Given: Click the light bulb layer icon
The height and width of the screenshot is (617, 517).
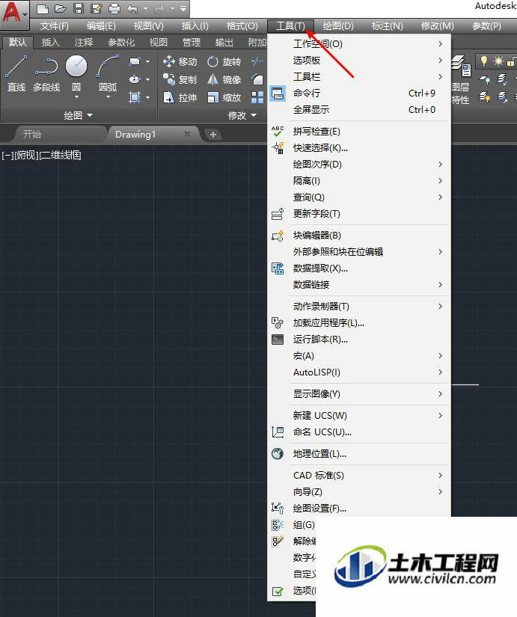Looking at the screenshot, I should tap(483, 61).
